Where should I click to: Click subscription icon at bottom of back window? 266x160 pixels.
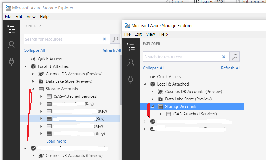coord(33,148)
